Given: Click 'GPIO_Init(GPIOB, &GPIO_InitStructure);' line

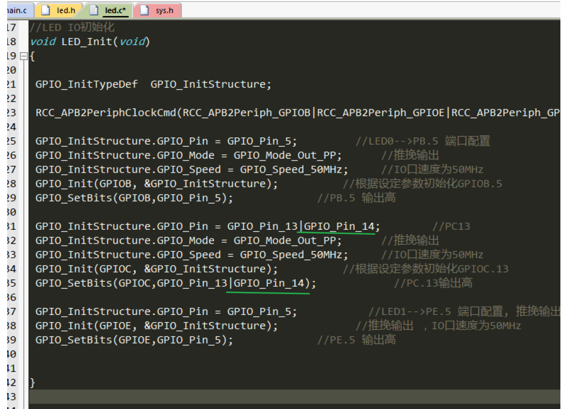Looking at the screenshot, I should pyautogui.click(x=157, y=184).
